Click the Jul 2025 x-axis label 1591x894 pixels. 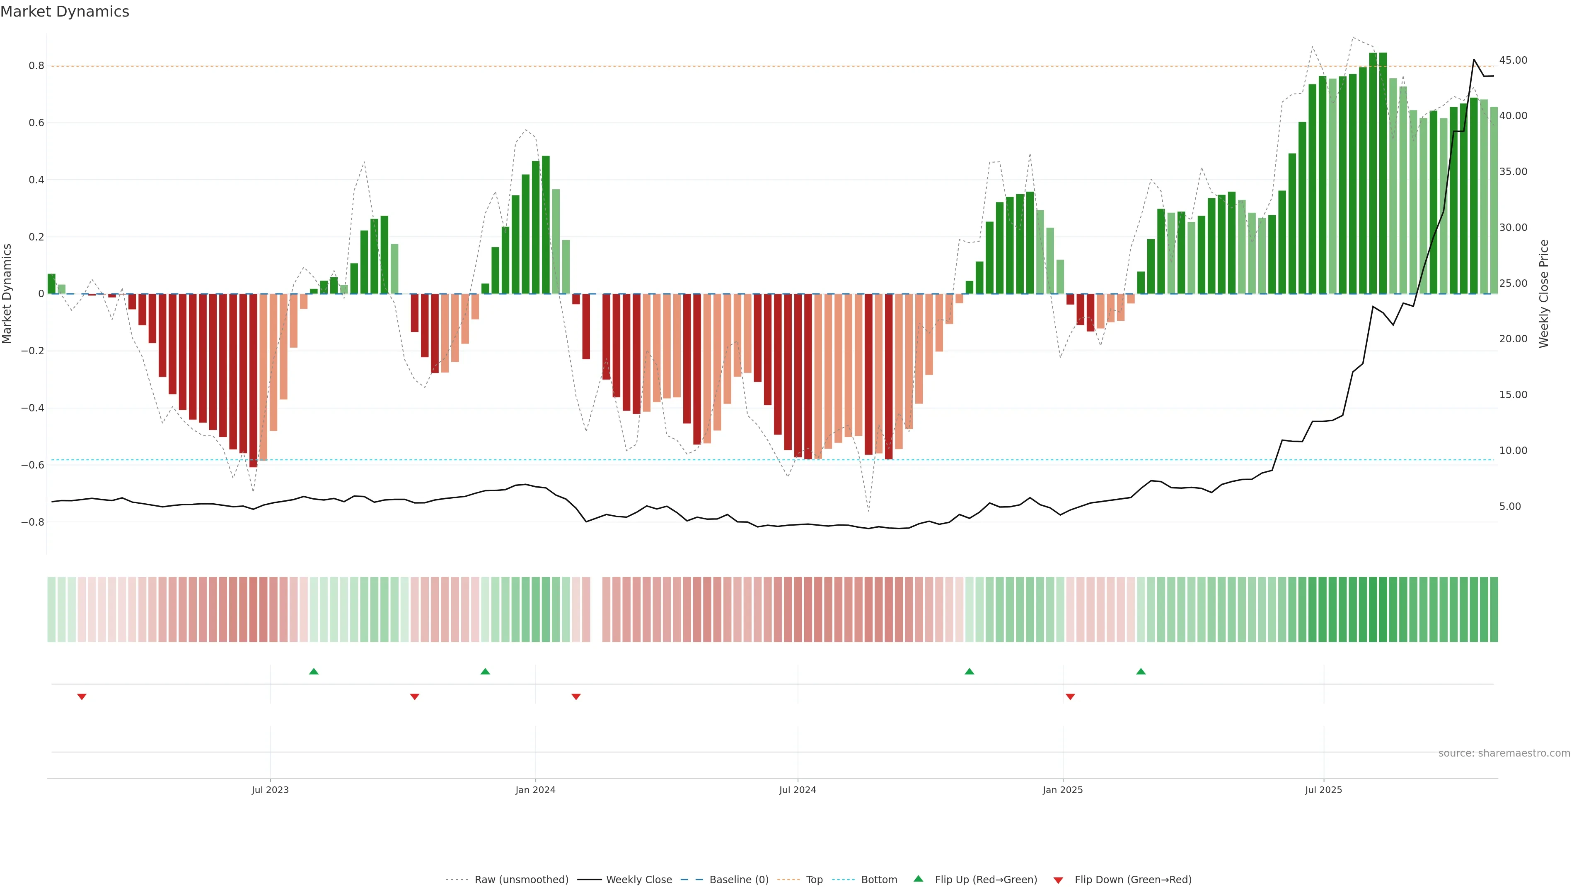tap(1323, 790)
